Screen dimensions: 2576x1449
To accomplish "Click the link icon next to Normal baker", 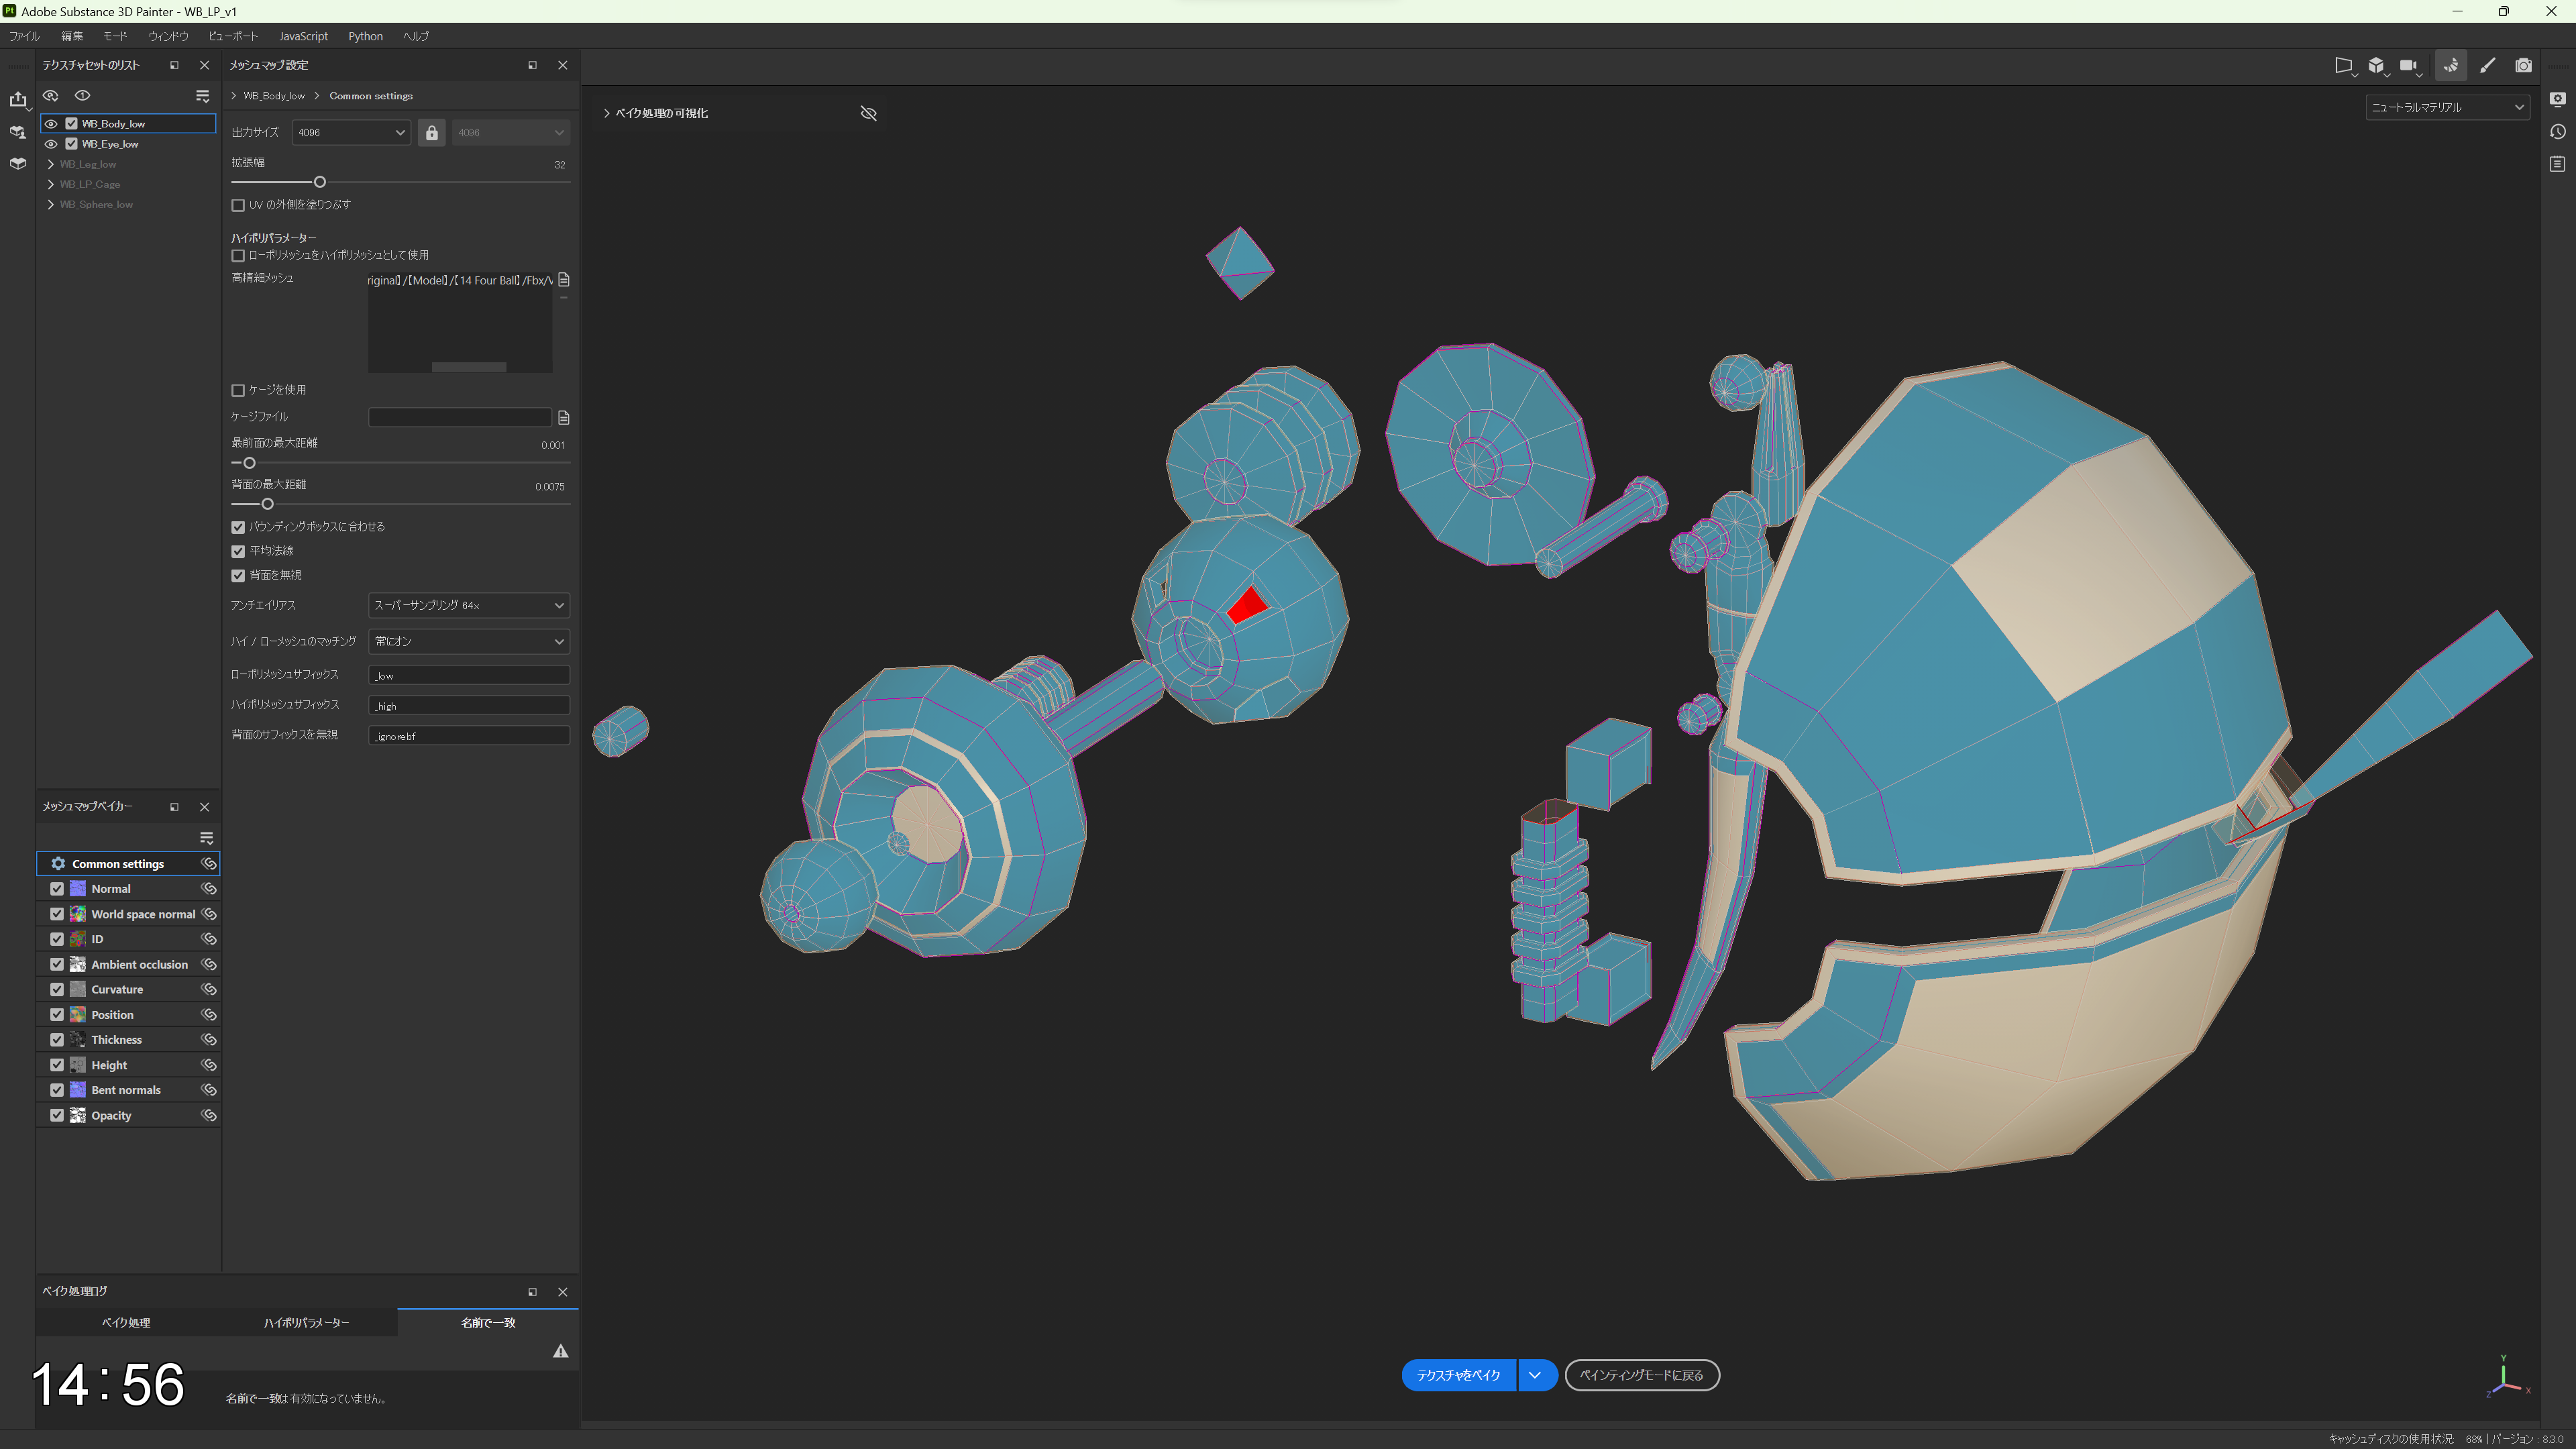I will [209, 889].
